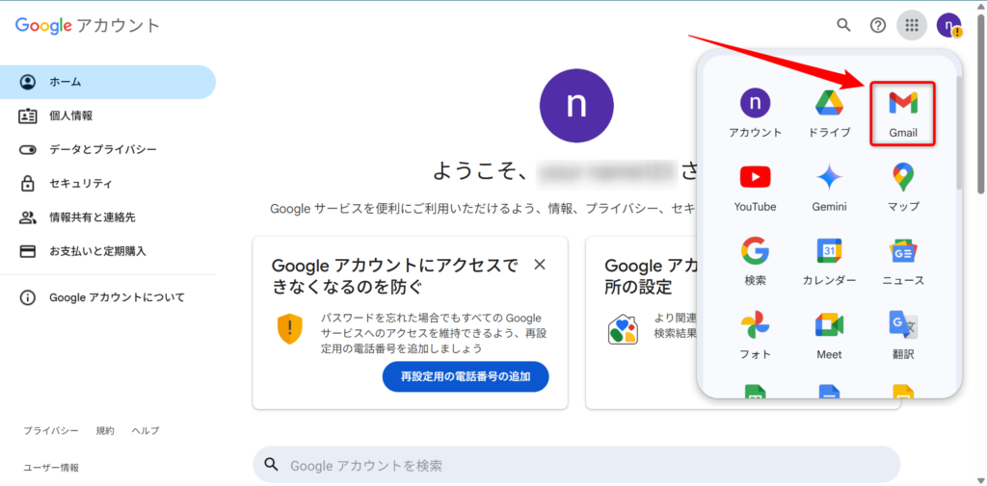Open Google 検索 app icon

pyautogui.click(x=755, y=262)
